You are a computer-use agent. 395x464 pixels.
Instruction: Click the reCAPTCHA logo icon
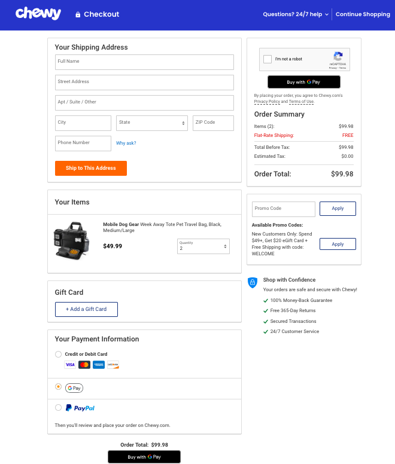[x=338, y=58]
